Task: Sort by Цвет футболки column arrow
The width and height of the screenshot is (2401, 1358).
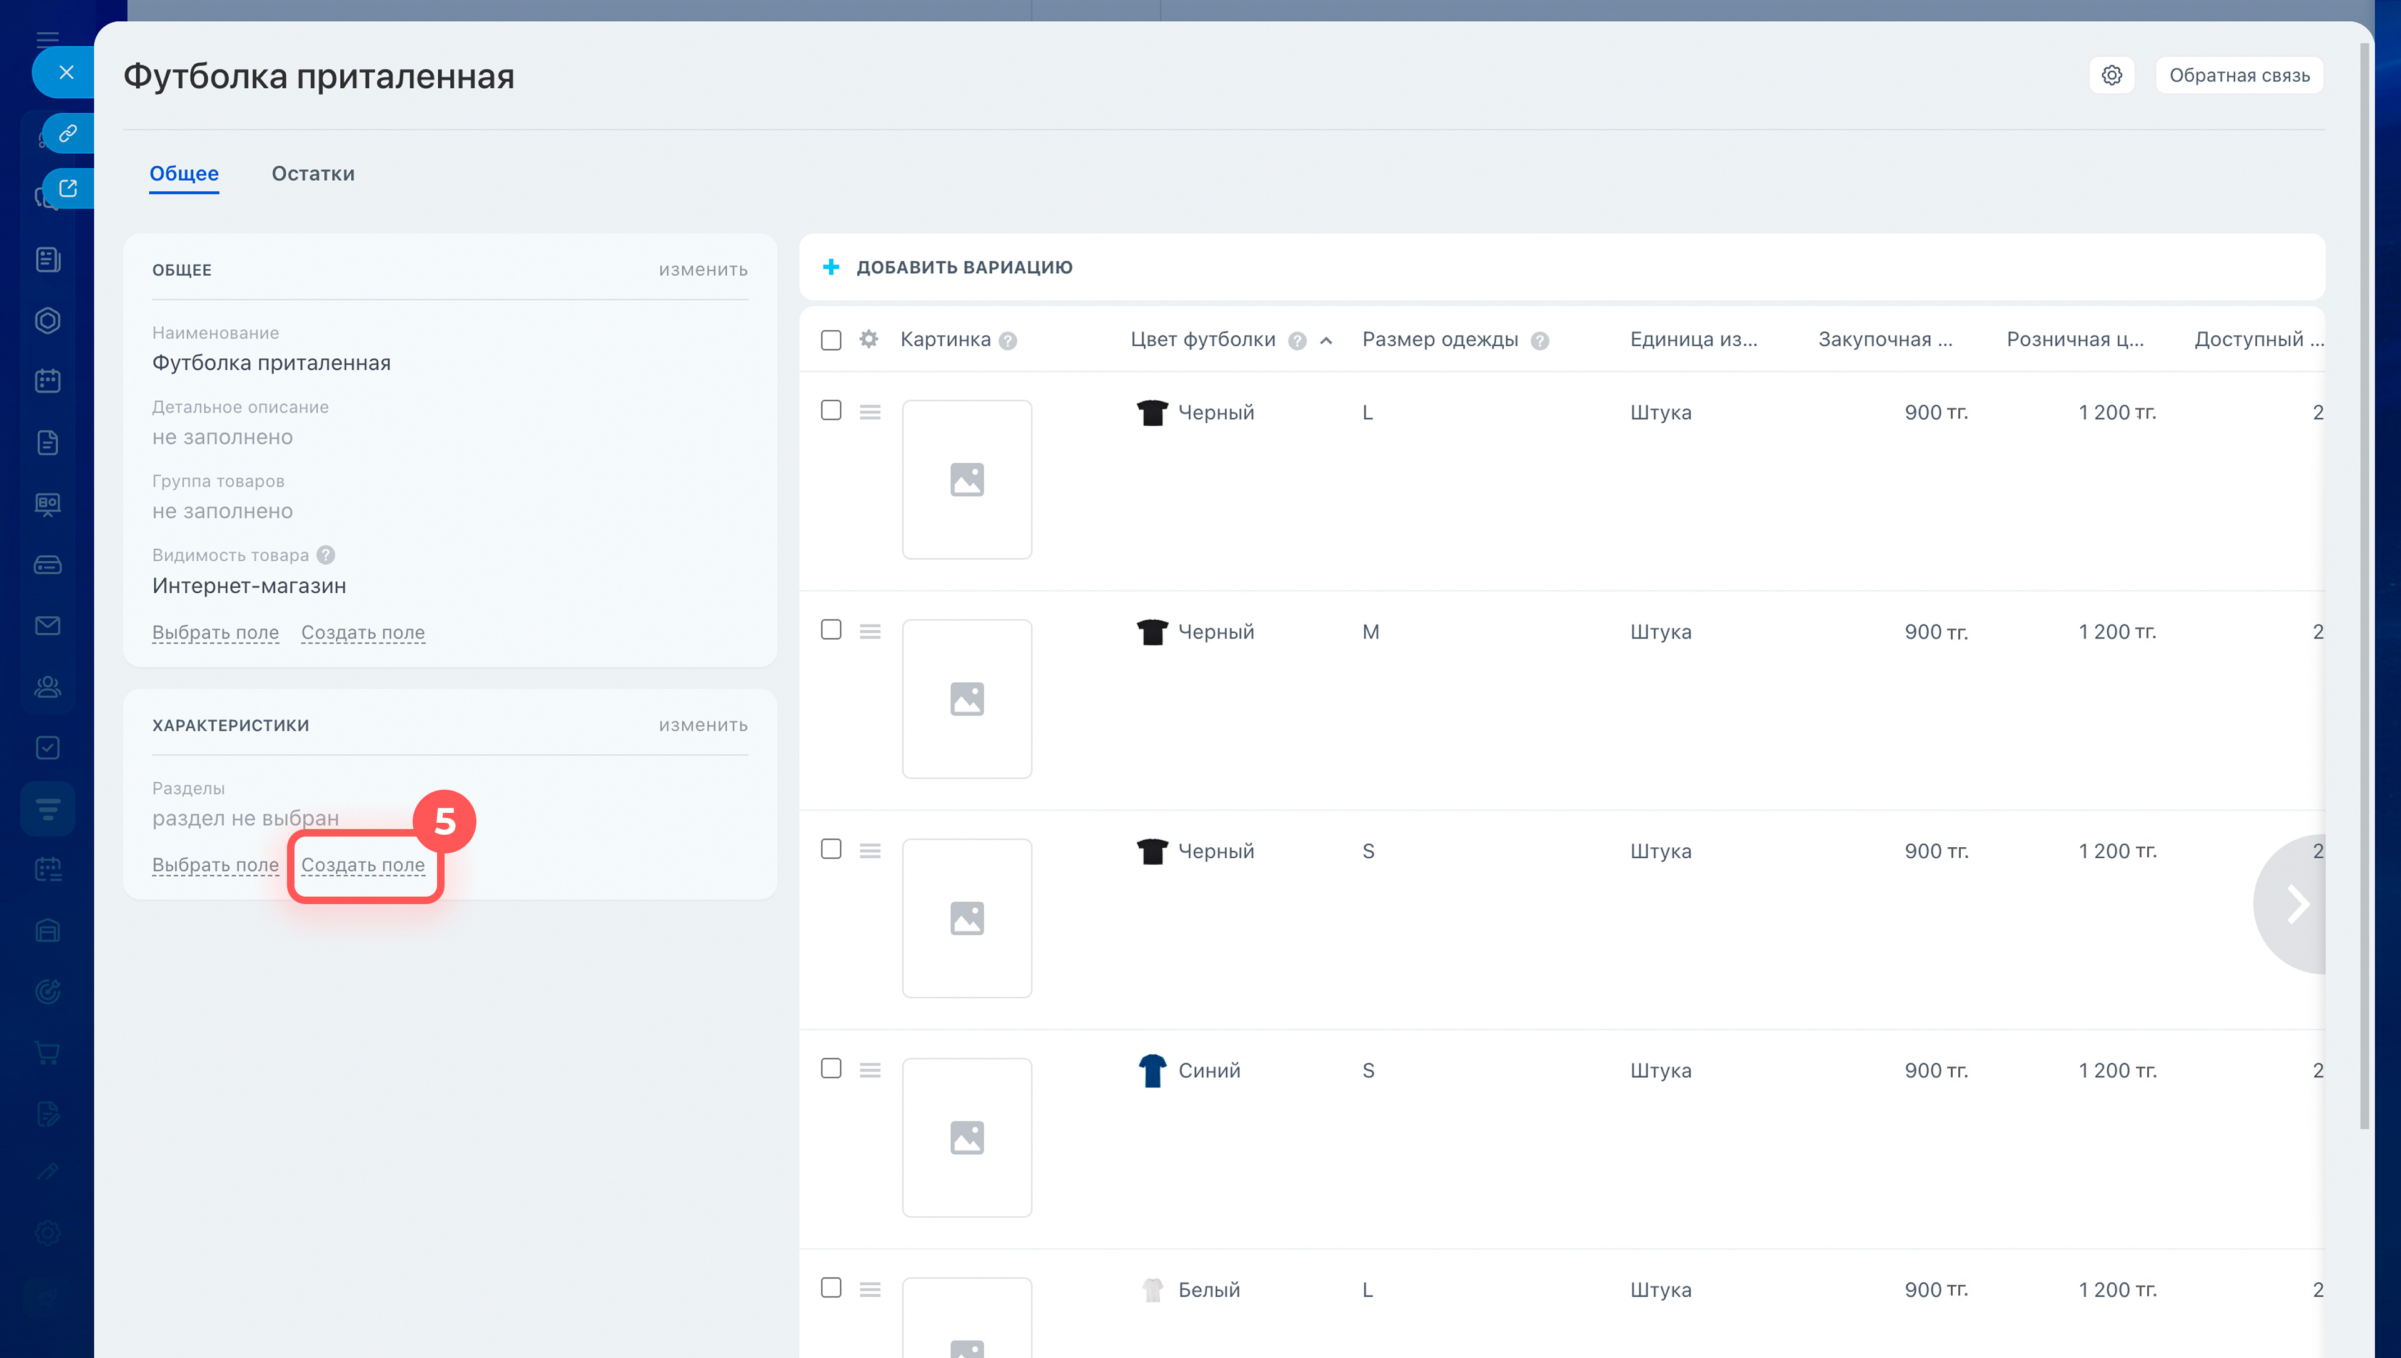Action: [1326, 341]
